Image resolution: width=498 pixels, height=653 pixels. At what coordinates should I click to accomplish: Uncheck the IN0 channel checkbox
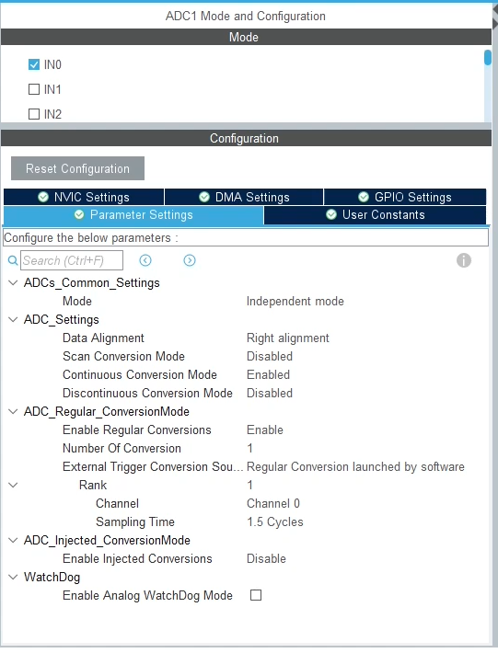click(34, 64)
